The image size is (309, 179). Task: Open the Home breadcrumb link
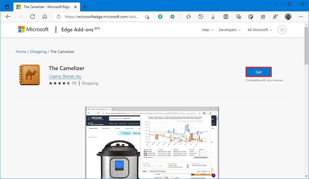[21, 52]
